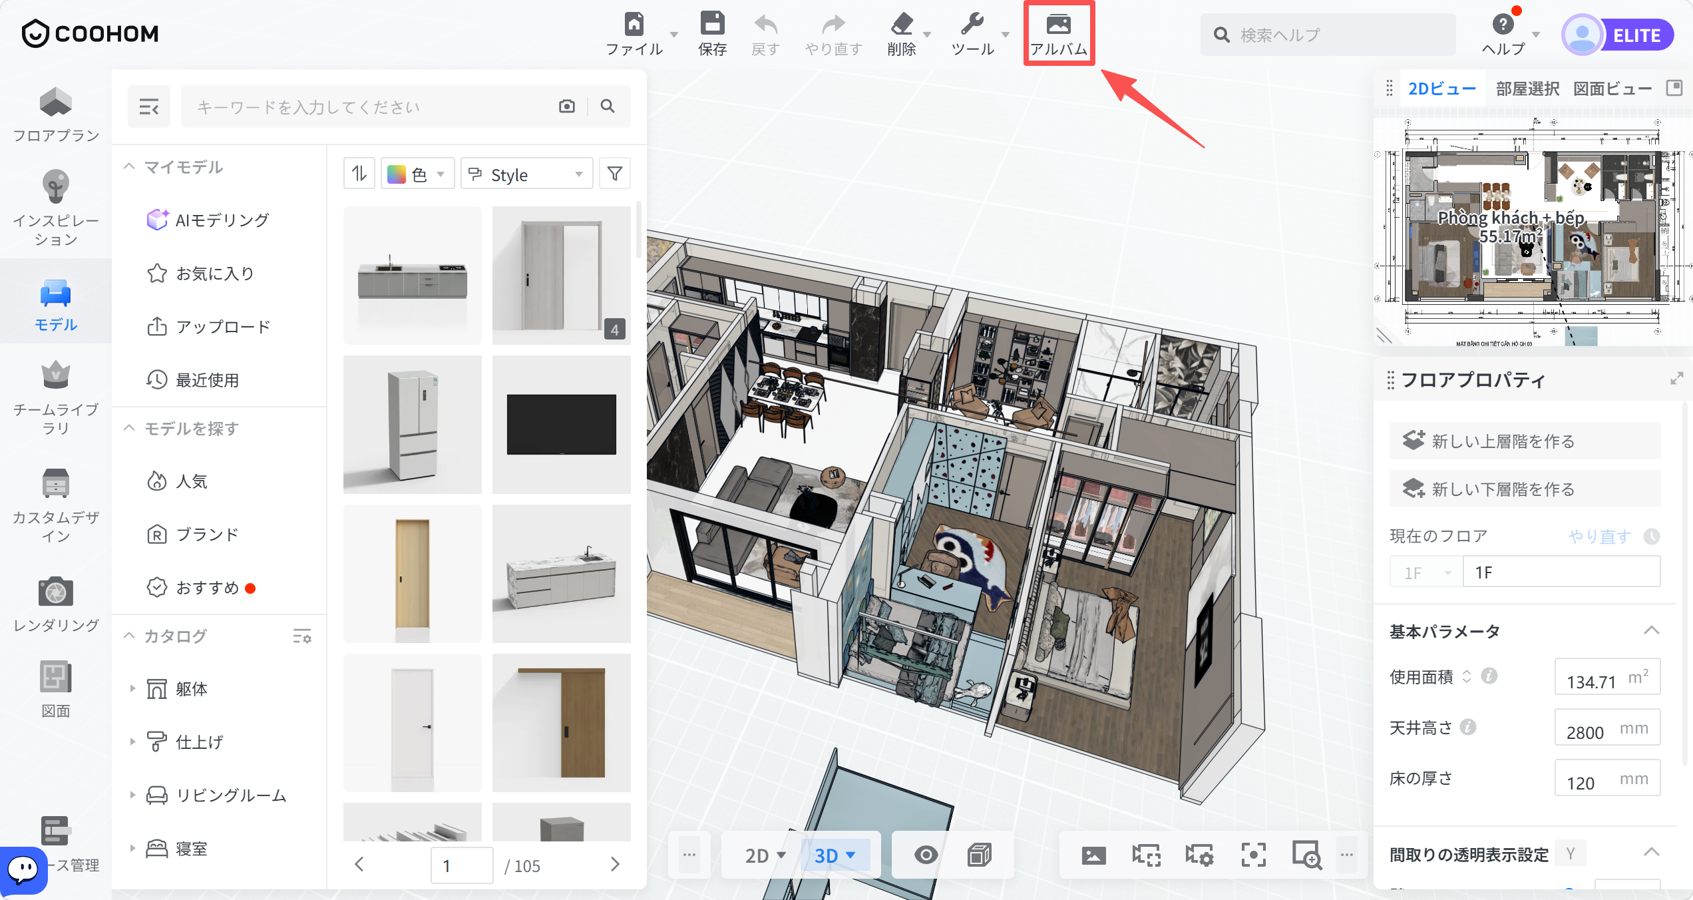Switch to the 2Dビュー tab

click(x=1442, y=89)
